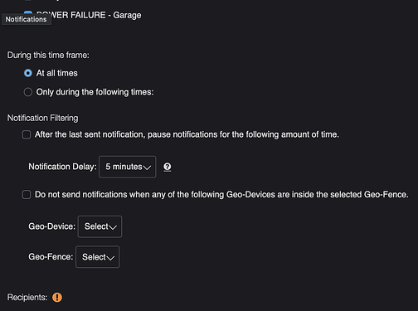Click the 'At all times' text label
418x311 pixels.
[57, 73]
